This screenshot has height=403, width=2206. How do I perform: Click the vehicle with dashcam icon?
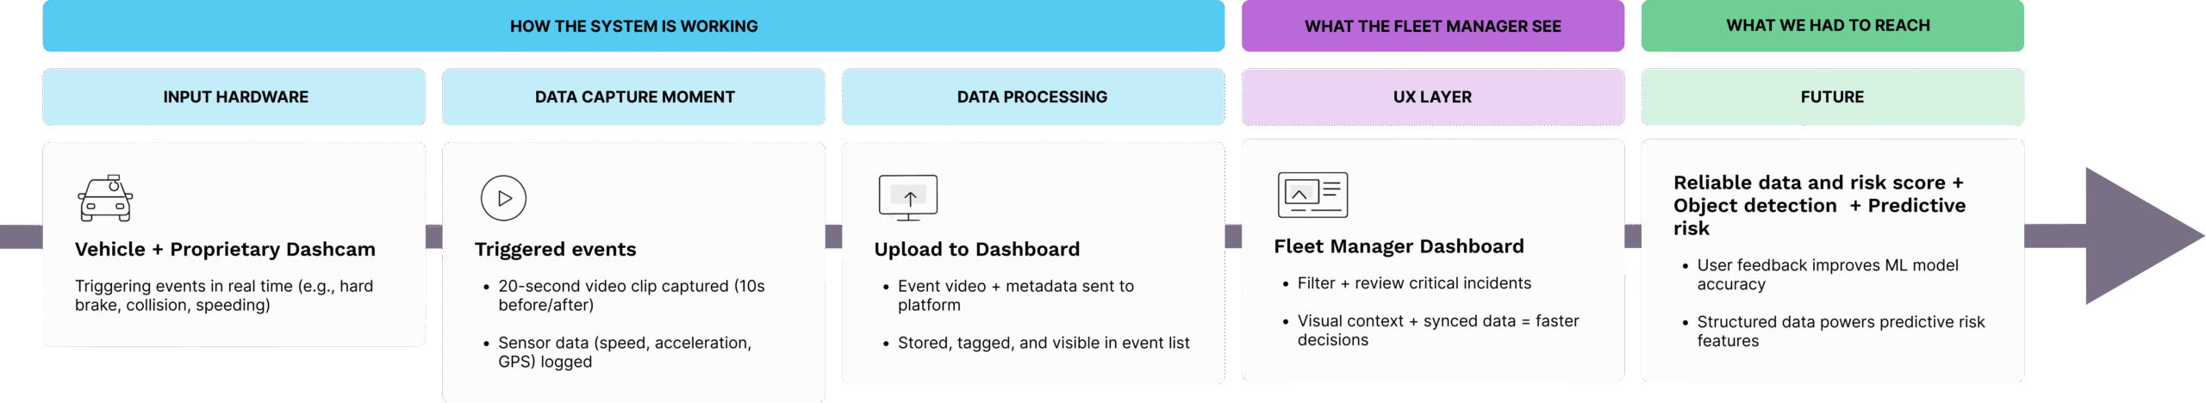point(105,198)
